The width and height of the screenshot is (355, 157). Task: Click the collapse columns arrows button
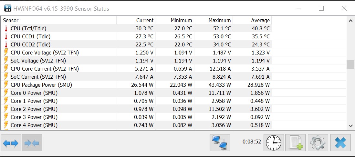(32, 143)
